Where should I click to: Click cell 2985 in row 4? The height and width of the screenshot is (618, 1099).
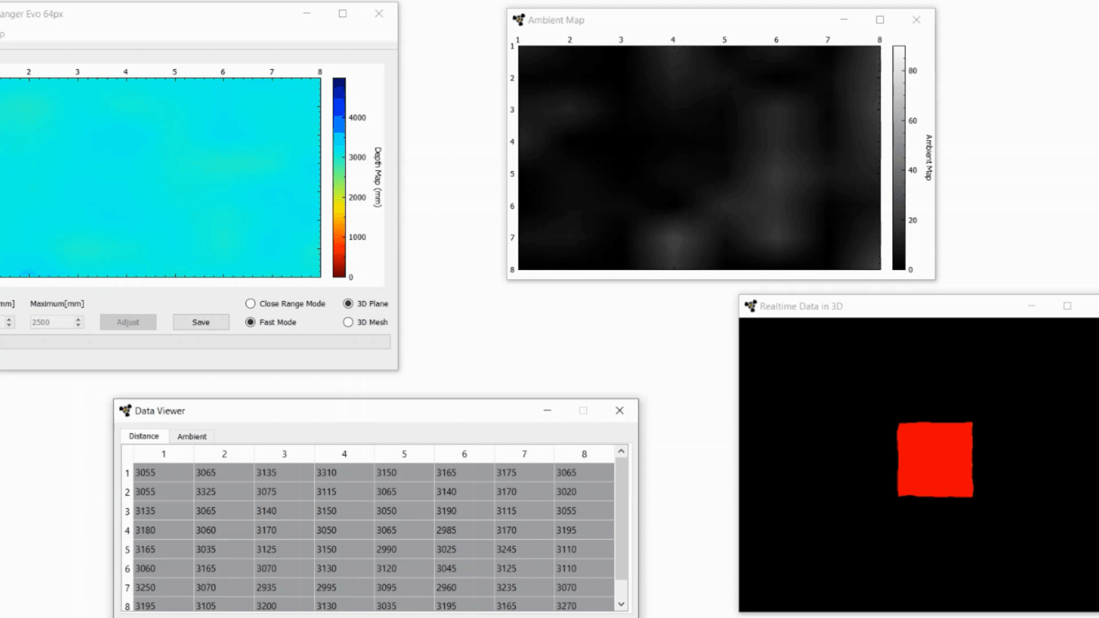click(x=464, y=530)
